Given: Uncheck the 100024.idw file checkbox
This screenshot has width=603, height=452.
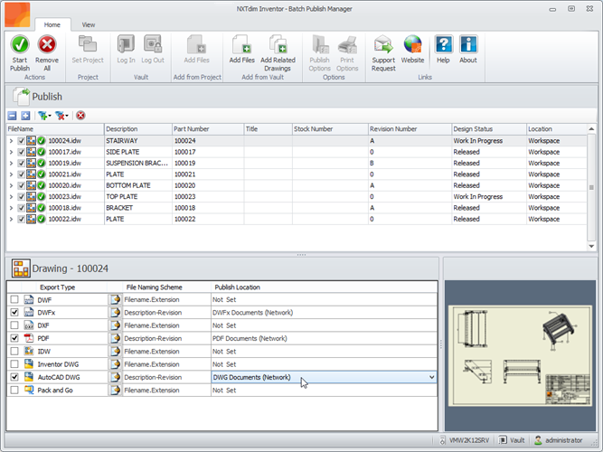Looking at the screenshot, I should point(21,141).
